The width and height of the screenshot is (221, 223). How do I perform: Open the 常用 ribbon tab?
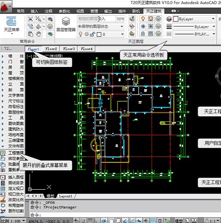pos(21,11)
